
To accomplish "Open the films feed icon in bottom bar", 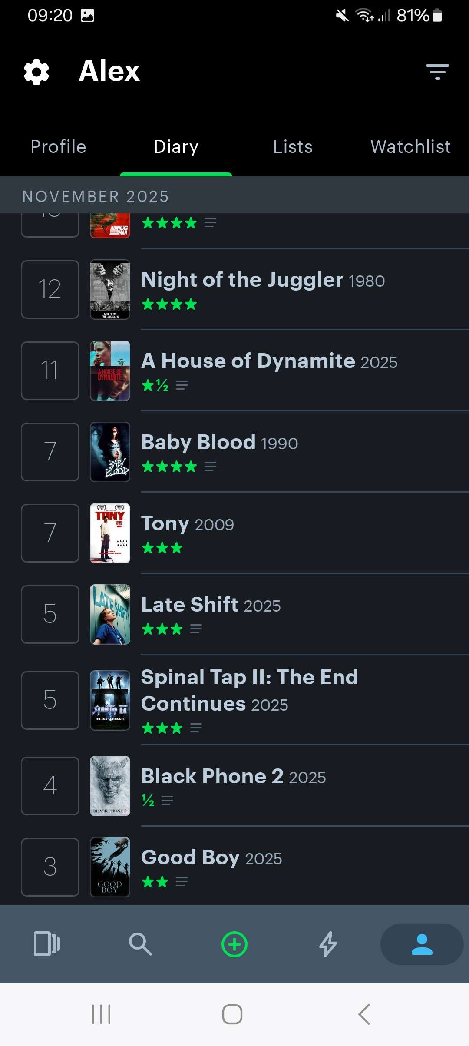I will 47,944.
